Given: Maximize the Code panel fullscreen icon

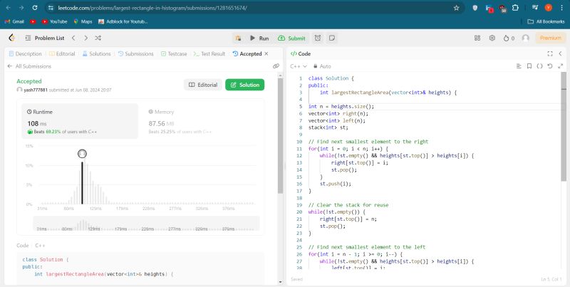Looking at the screenshot, I should coord(549,53).
